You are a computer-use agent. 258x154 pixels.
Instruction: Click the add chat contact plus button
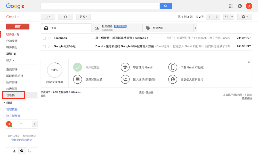point(35,124)
